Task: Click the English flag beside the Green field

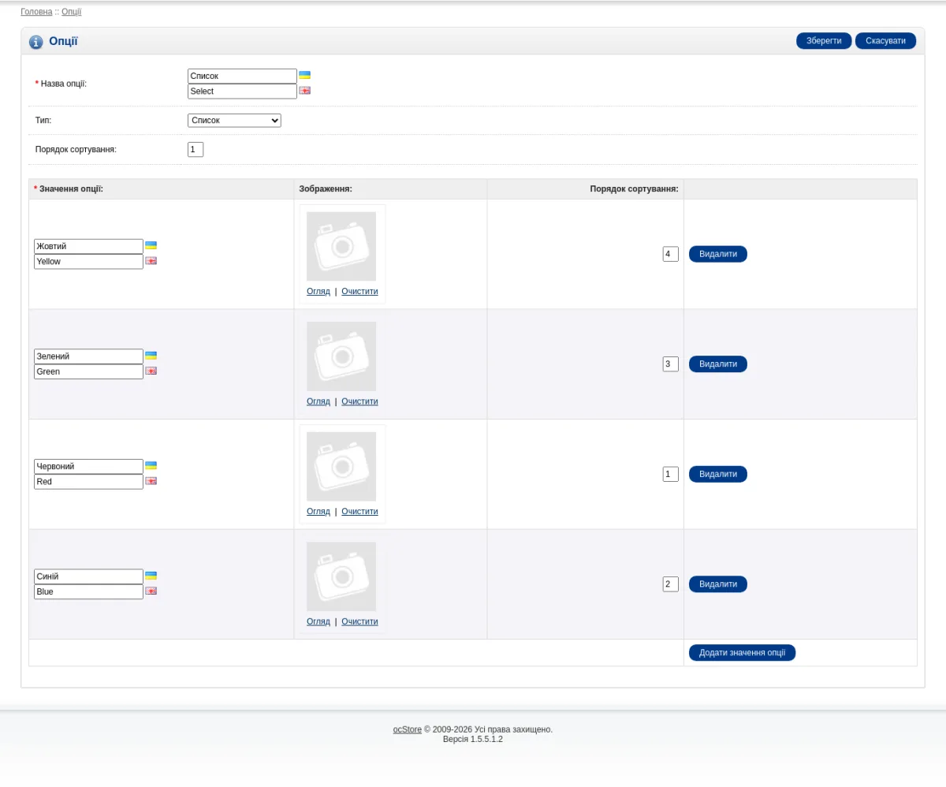Action: [151, 371]
